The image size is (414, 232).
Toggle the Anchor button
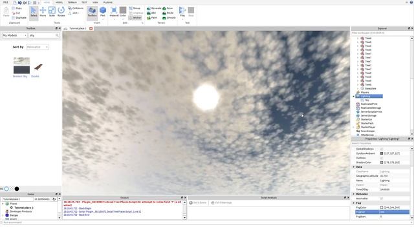tap(135, 17)
